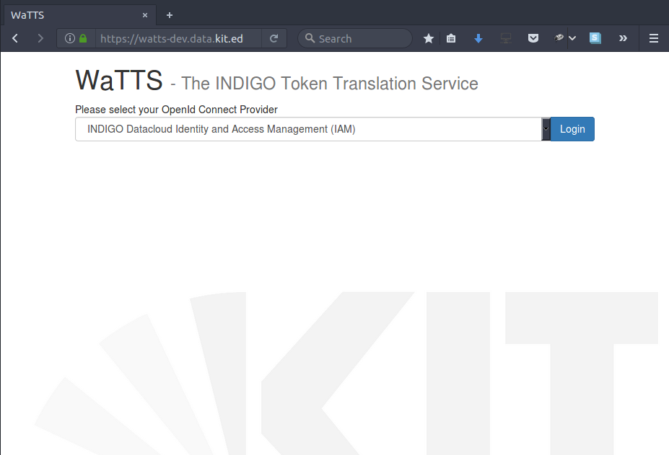Click the green secure connection padlock
This screenshot has height=455, width=669.
point(83,38)
